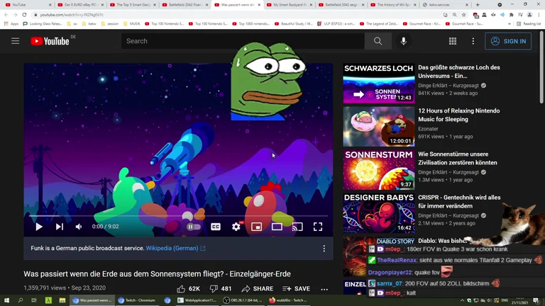Switch to miniplayer mode
The width and height of the screenshot is (545, 306).
pos(256,227)
